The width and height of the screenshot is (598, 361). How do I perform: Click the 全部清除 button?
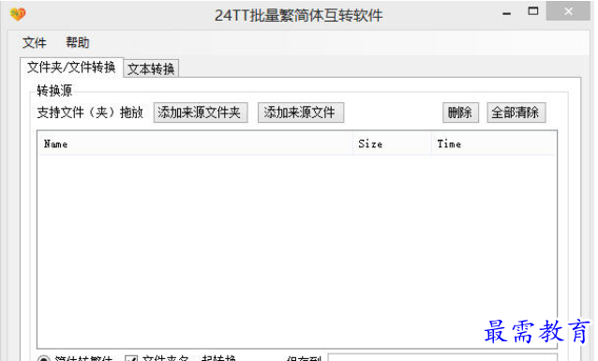pyautogui.click(x=516, y=113)
